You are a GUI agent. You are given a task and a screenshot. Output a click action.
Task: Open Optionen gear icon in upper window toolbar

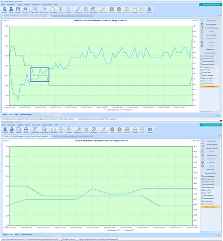pyautogui.click(x=149, y=10)
